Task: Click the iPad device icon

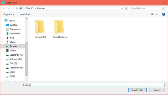Action: point(7,38)
